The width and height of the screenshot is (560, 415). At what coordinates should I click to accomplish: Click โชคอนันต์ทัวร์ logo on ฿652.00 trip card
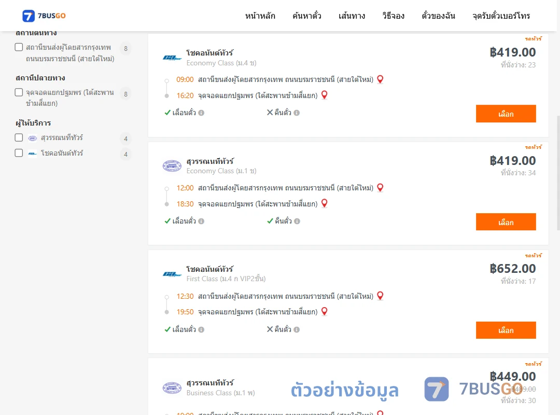click(172, 274)
